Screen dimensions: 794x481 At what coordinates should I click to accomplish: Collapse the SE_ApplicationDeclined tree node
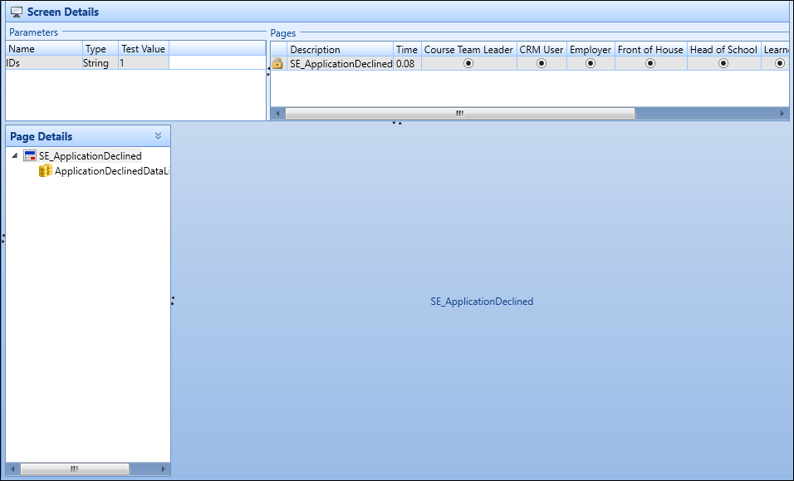tap(15, 156)
